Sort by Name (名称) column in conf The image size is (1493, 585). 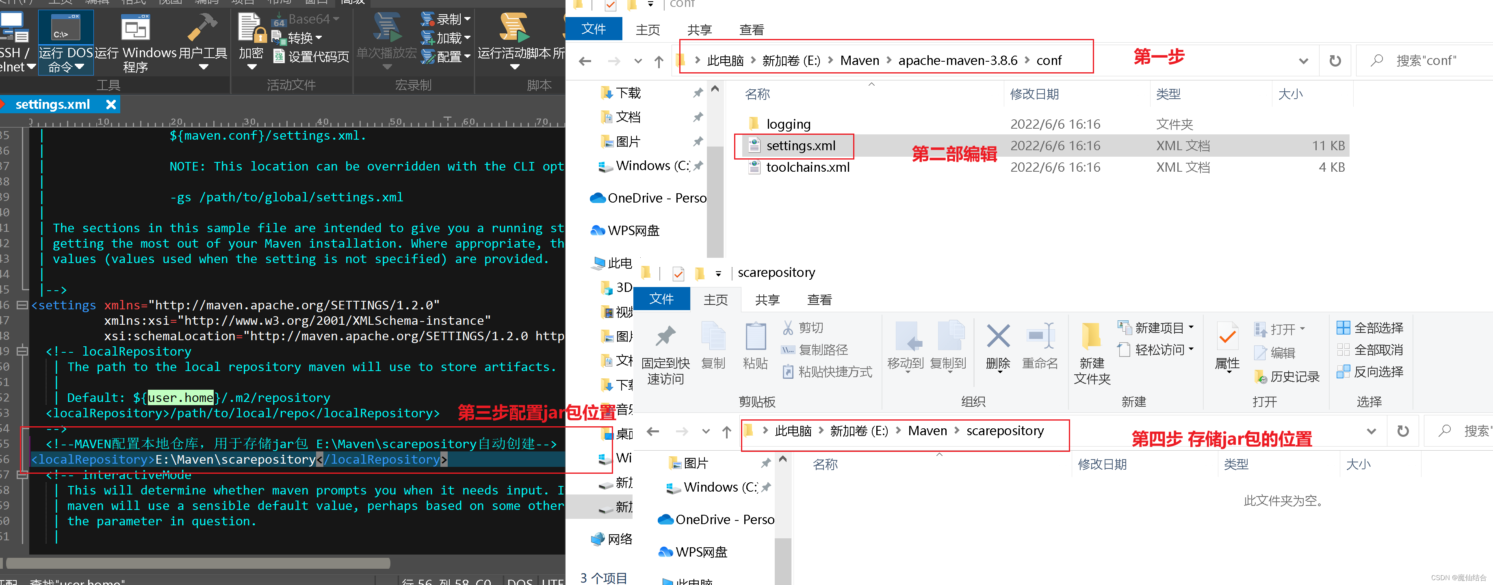(757, 94)
